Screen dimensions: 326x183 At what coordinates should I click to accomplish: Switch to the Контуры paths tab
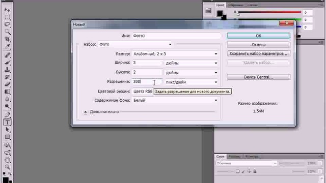pos(252,157)
